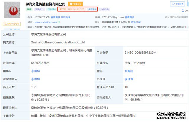Click the management count value 10
The height and width of the screenshot is (122, 189).
pyautogui.click(x=126, y=87)
